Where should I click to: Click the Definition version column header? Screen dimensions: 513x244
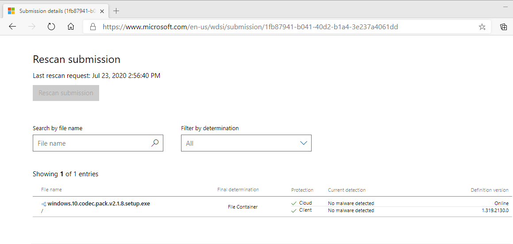point(490,190)
